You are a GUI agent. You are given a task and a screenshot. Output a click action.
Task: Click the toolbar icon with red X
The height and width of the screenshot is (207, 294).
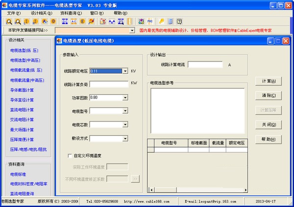(x=103, y=21)
